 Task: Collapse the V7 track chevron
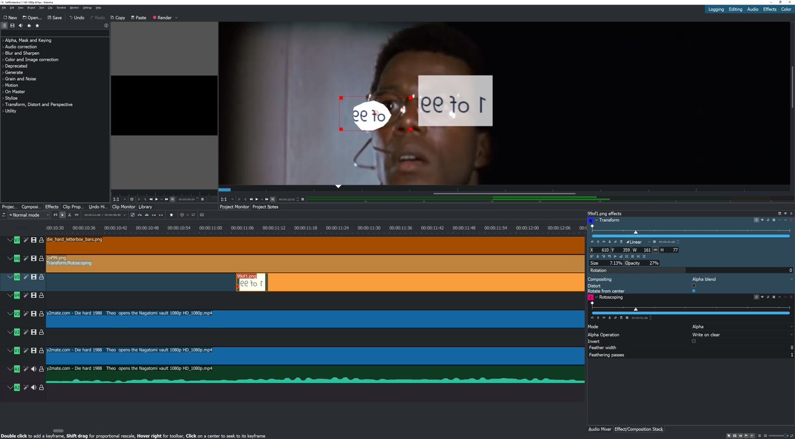point(10,240)
